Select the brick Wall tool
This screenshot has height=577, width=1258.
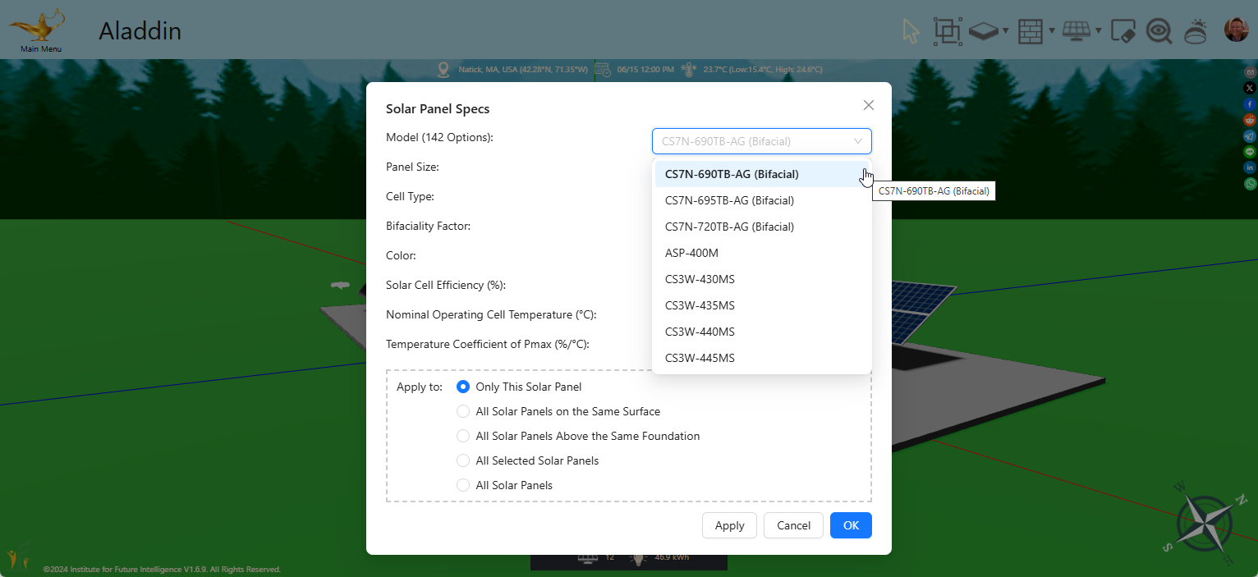click(1030, 31)
